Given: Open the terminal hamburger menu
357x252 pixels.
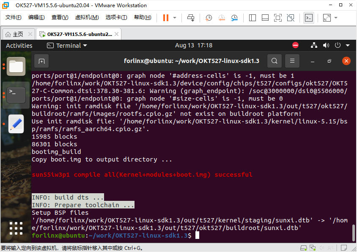Looking at the screenshot, I should [x=292, y=61].
